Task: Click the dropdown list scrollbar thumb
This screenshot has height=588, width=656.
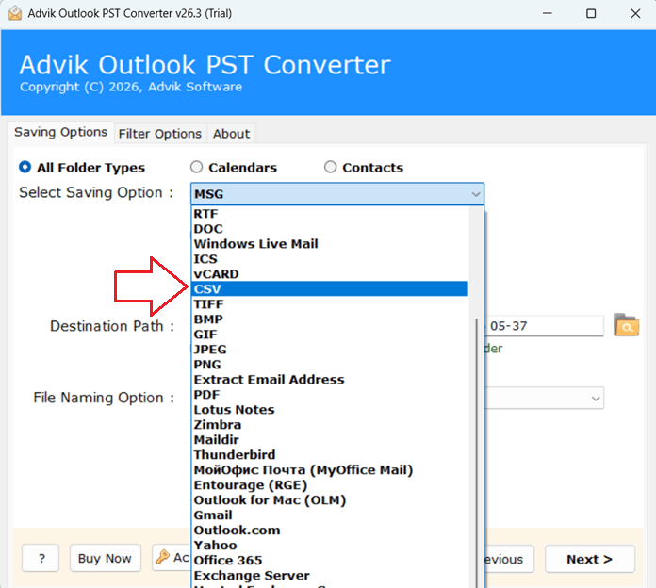Action: [477, 453]
